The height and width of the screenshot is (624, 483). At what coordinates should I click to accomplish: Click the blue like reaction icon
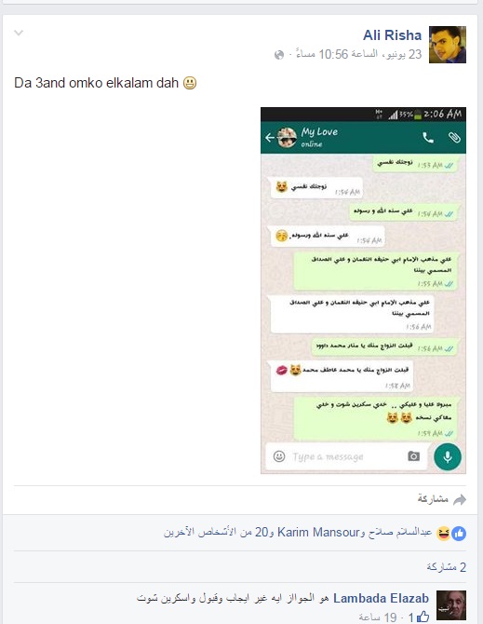tap(459, 534)
